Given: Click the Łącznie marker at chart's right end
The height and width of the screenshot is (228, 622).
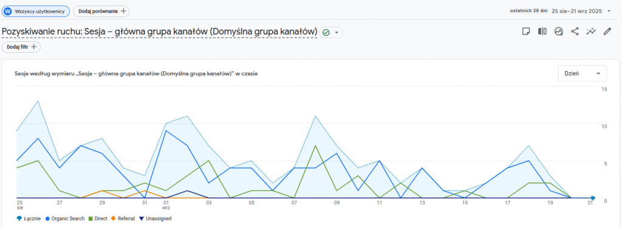Looking at the screenshot, I should click(592, 198).
